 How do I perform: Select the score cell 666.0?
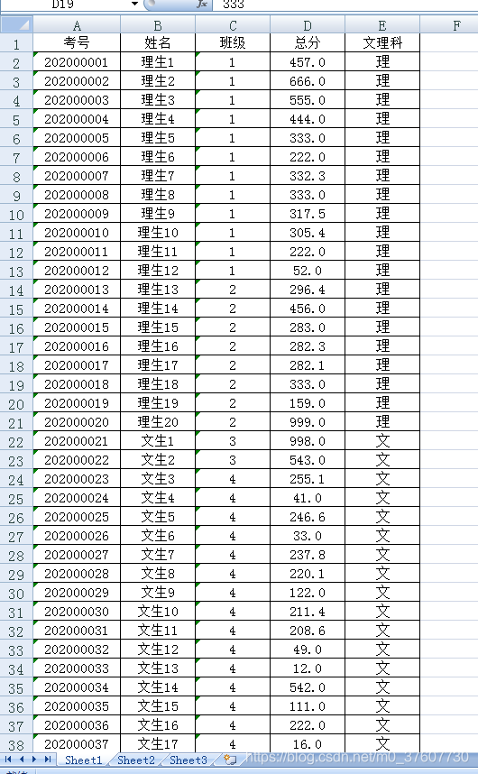click(x=308, y=81)
